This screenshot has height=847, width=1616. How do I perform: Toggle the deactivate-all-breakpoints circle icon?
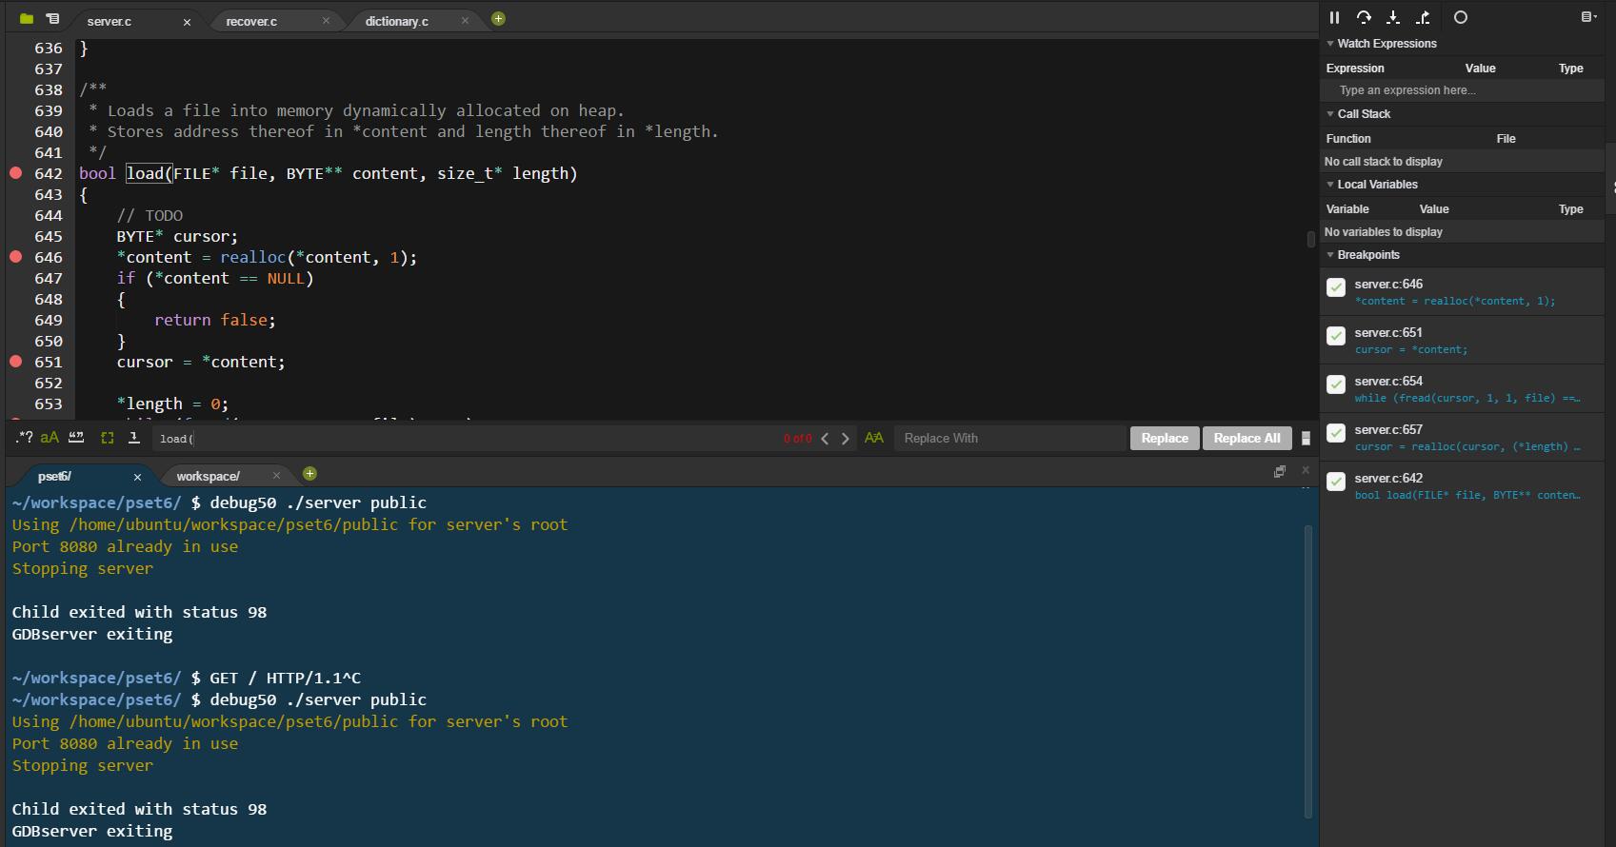(1461, 17)
